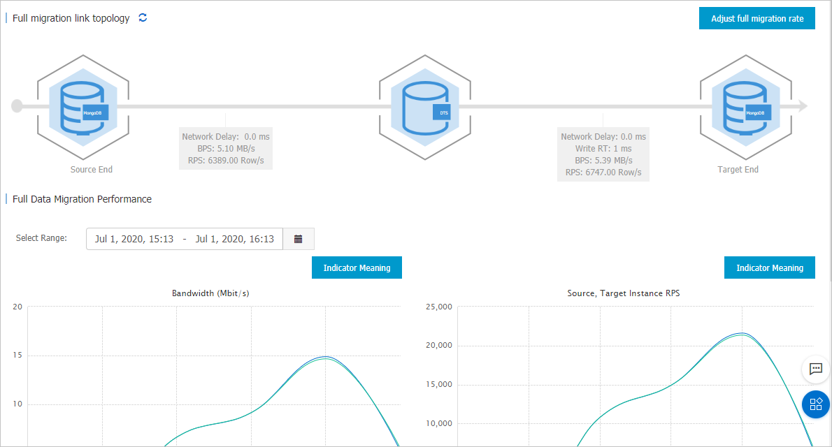832x447 pixels.
Task: Open the feedback chat bubble icon
Action: click(815, 369)
